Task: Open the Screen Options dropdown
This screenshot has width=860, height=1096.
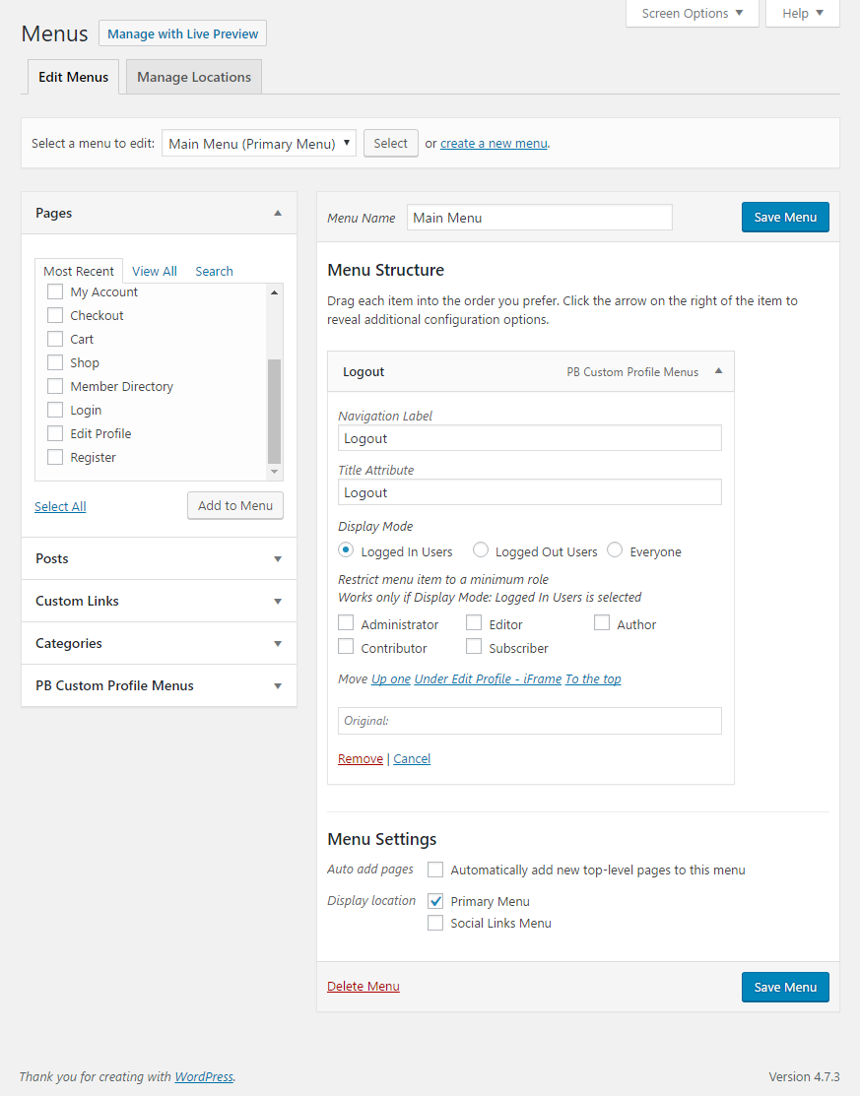Action: (692, 14)
